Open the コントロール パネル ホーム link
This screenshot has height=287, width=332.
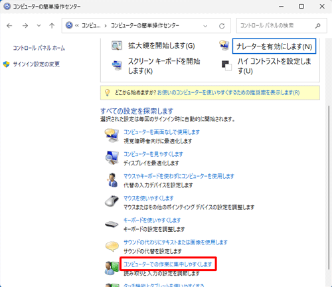[39, 48]
